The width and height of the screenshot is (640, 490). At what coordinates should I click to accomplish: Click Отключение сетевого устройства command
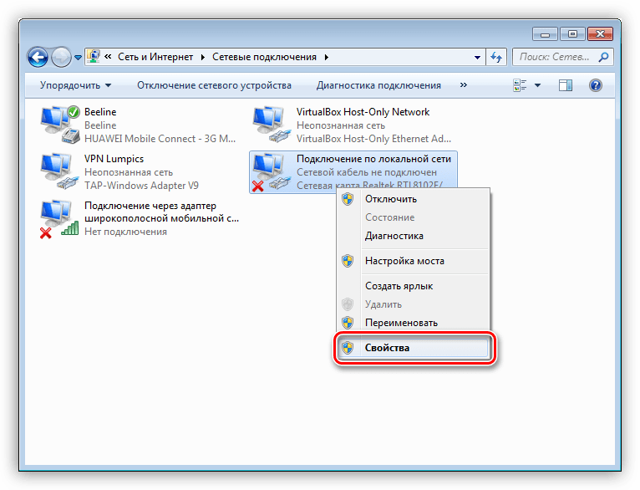(x=214, y=85)
